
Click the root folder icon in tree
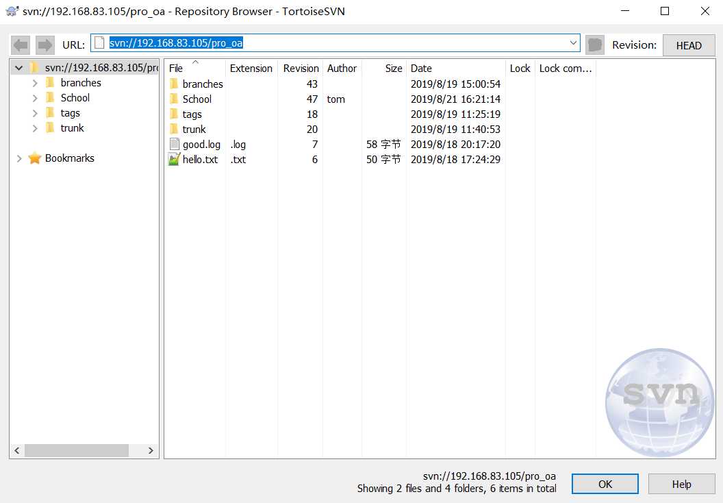(x=34, y=68)
